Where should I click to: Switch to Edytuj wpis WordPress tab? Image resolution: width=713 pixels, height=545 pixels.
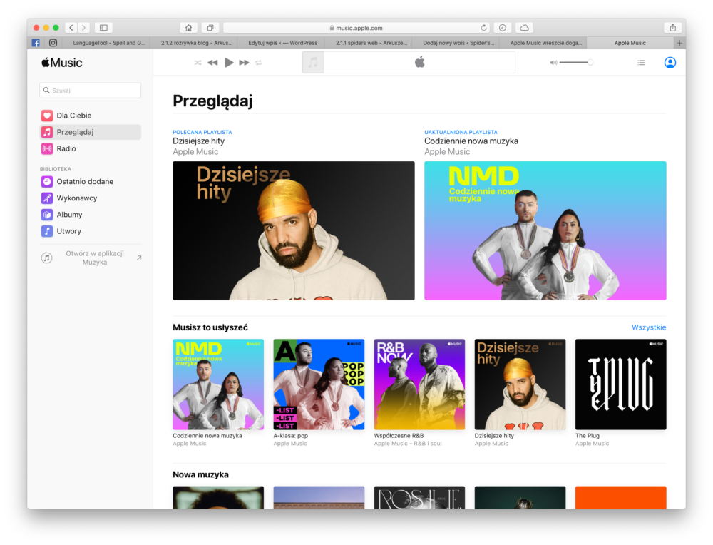pyautogui.click(x=283, y=43)
